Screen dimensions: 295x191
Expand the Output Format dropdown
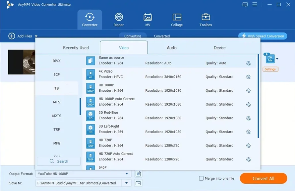(x=127, y=174)
